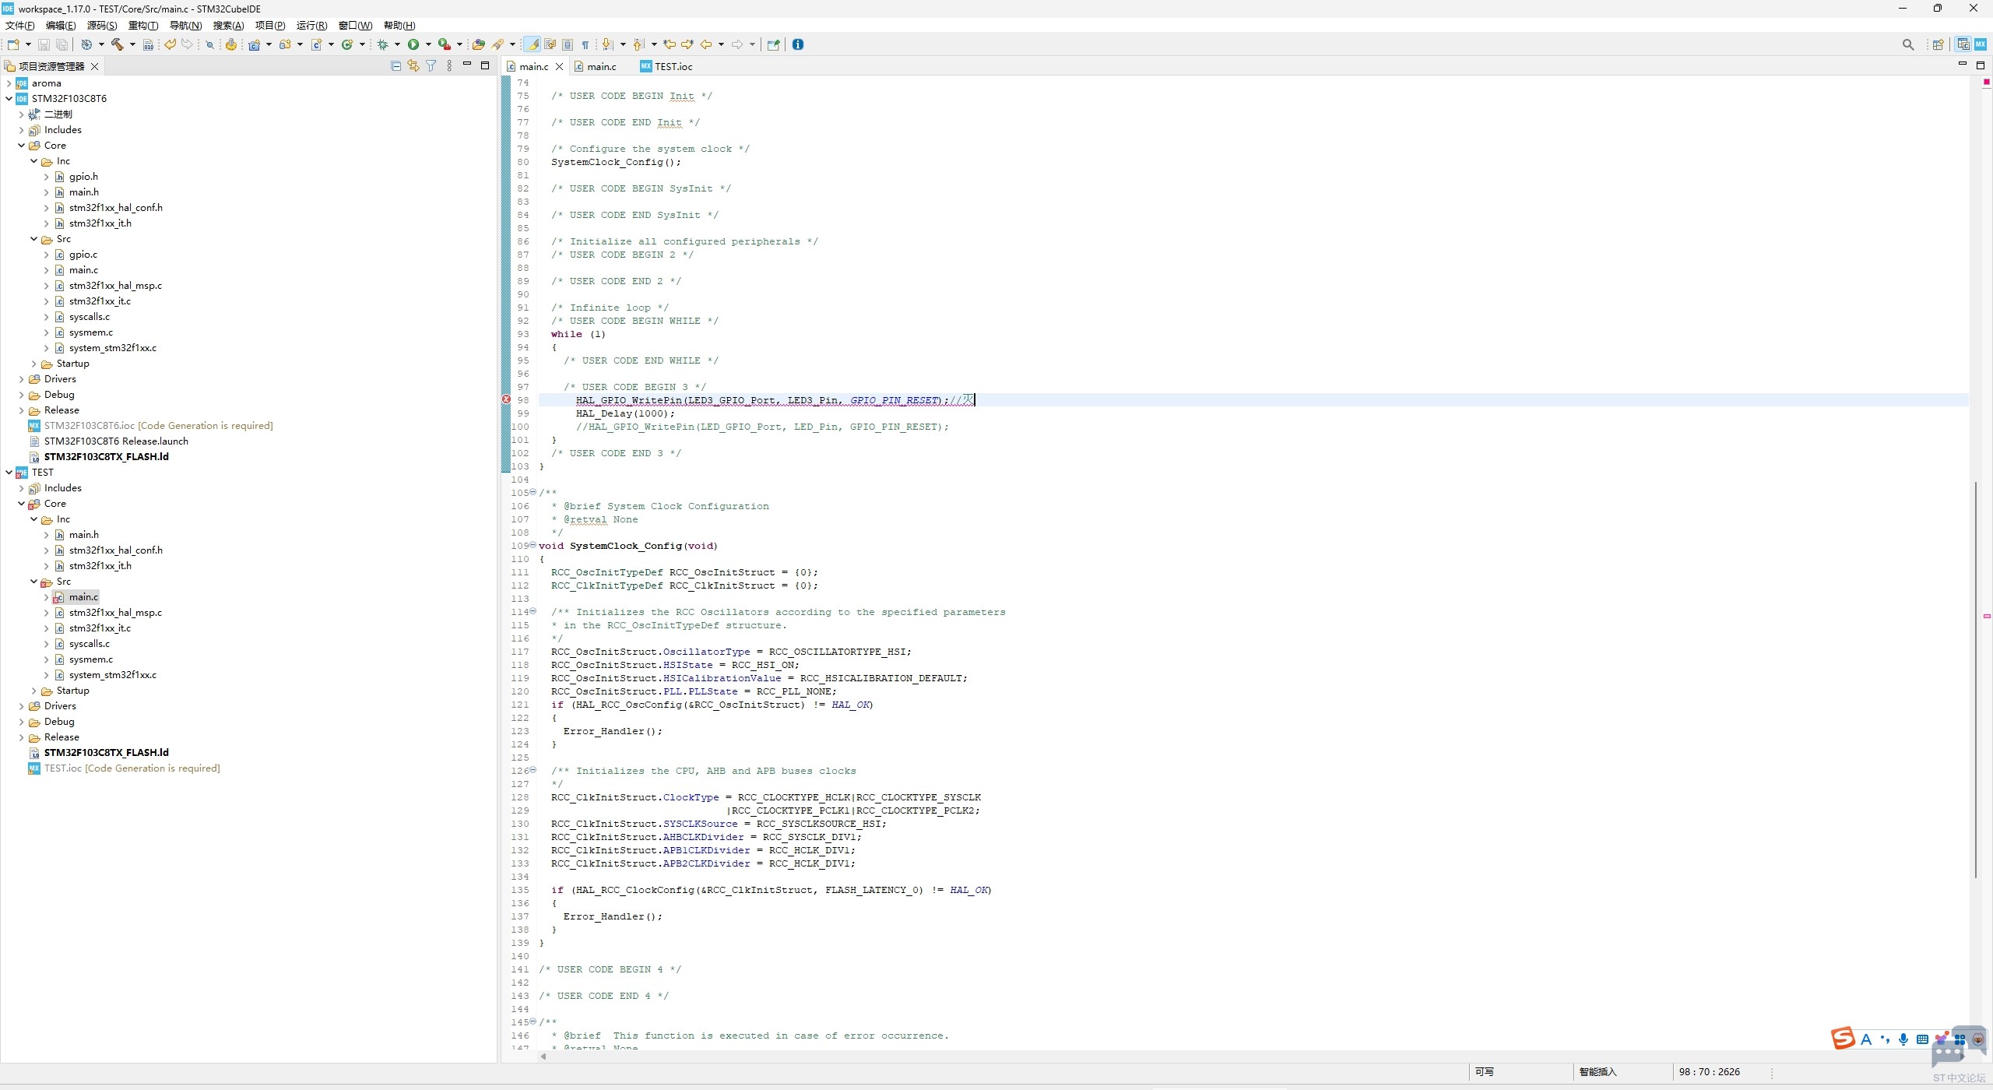The height and width of the screenshot is (1090, 1993).
Task: Open the Build hammer dropdown arrow
Action: [x=132, y=44]
